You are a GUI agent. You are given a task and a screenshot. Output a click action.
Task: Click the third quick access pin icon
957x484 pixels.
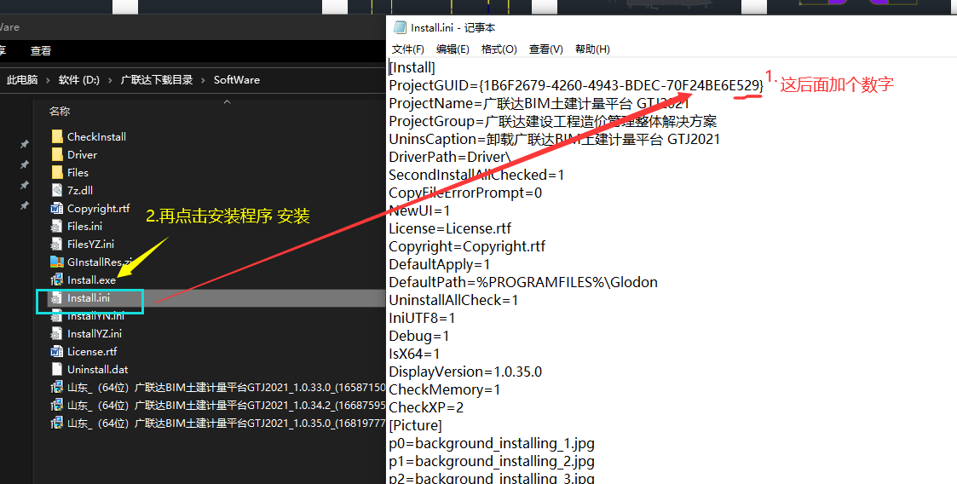(x=24, y=185)
